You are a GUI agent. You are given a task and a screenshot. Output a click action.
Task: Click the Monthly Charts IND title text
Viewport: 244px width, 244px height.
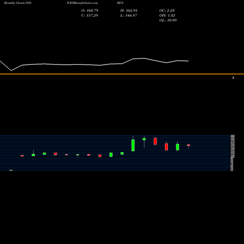tap(18, 3)
